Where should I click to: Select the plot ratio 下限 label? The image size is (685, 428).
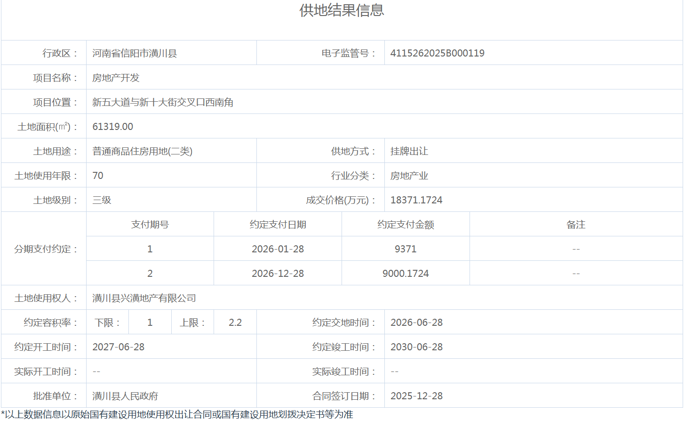(107, 323)
